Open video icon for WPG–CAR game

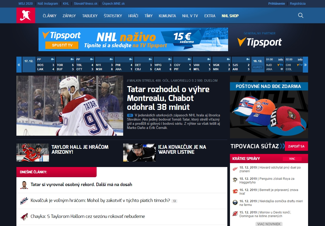click(170, 59)
